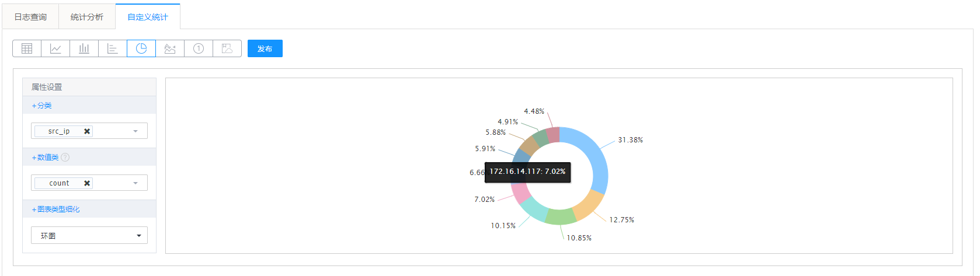Open the 环图 chart subtype dropdown
This screenshot has width=980, height=276.
click(89, 235)
